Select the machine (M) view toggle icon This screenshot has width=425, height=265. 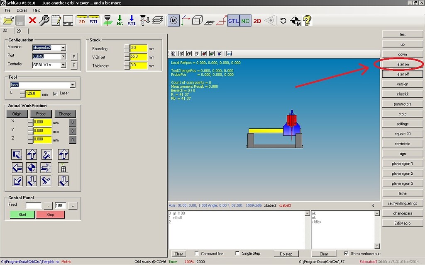pos(173,20)
